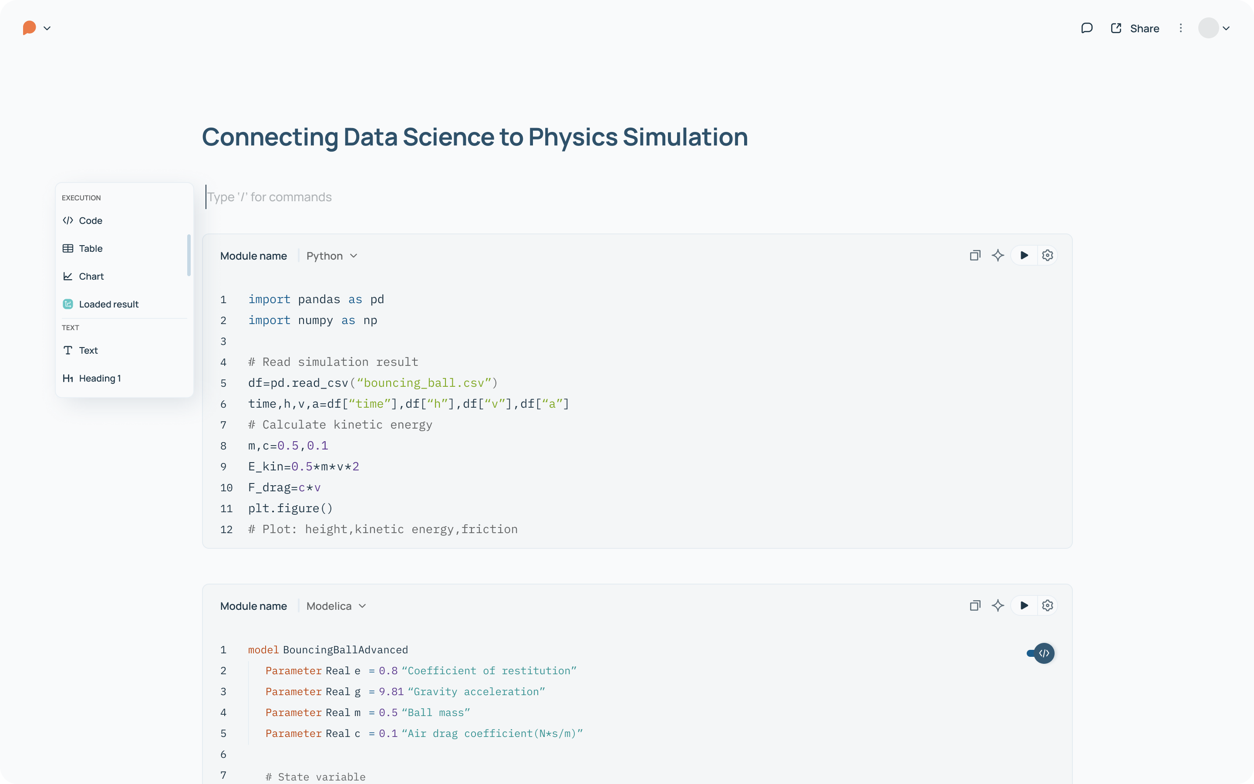The width and height of the screenshot is (1254, 784).
Task: Duplicate the Modelica module via copy icon
Action: click(x=975, y=605)
